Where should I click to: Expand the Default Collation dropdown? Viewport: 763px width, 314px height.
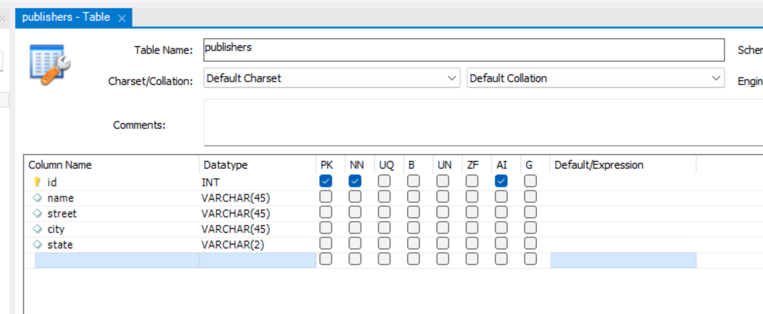pyautogui.click(x=595, y=78)
